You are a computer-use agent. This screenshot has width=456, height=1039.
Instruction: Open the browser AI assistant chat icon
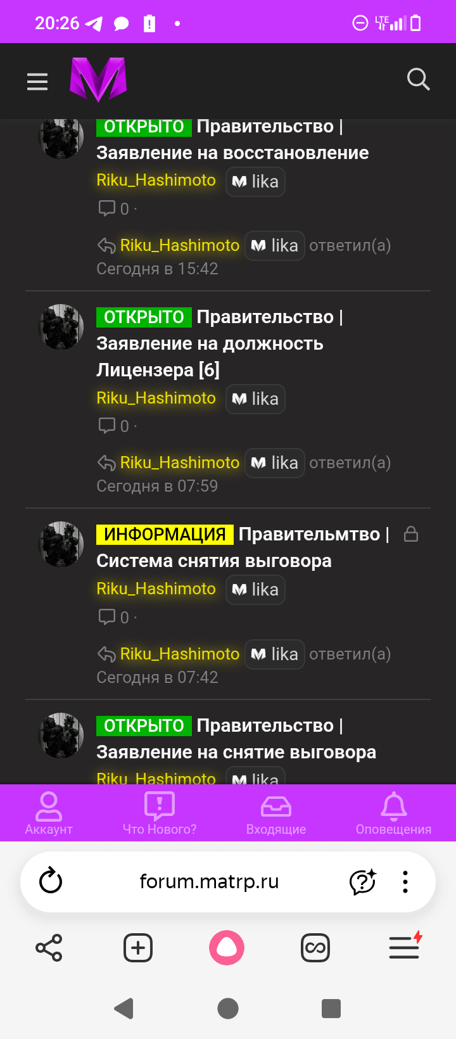[x=363, y=881]
